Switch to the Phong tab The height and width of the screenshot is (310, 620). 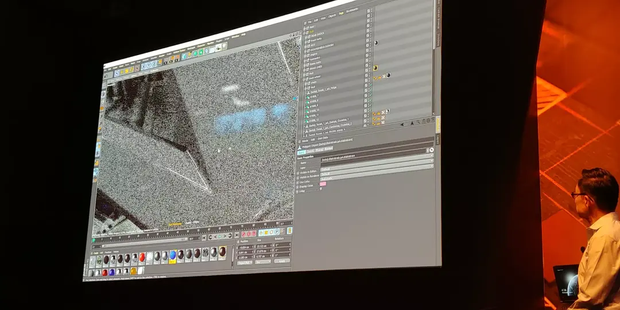pyautogui.click(x=320, y=150)
